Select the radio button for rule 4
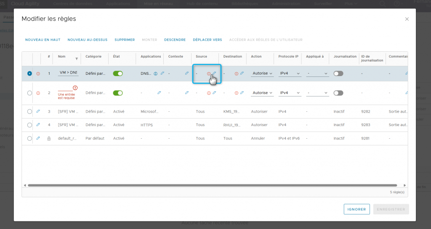The image size is (431, 229). pyautogui.click(x=29, y=125)
